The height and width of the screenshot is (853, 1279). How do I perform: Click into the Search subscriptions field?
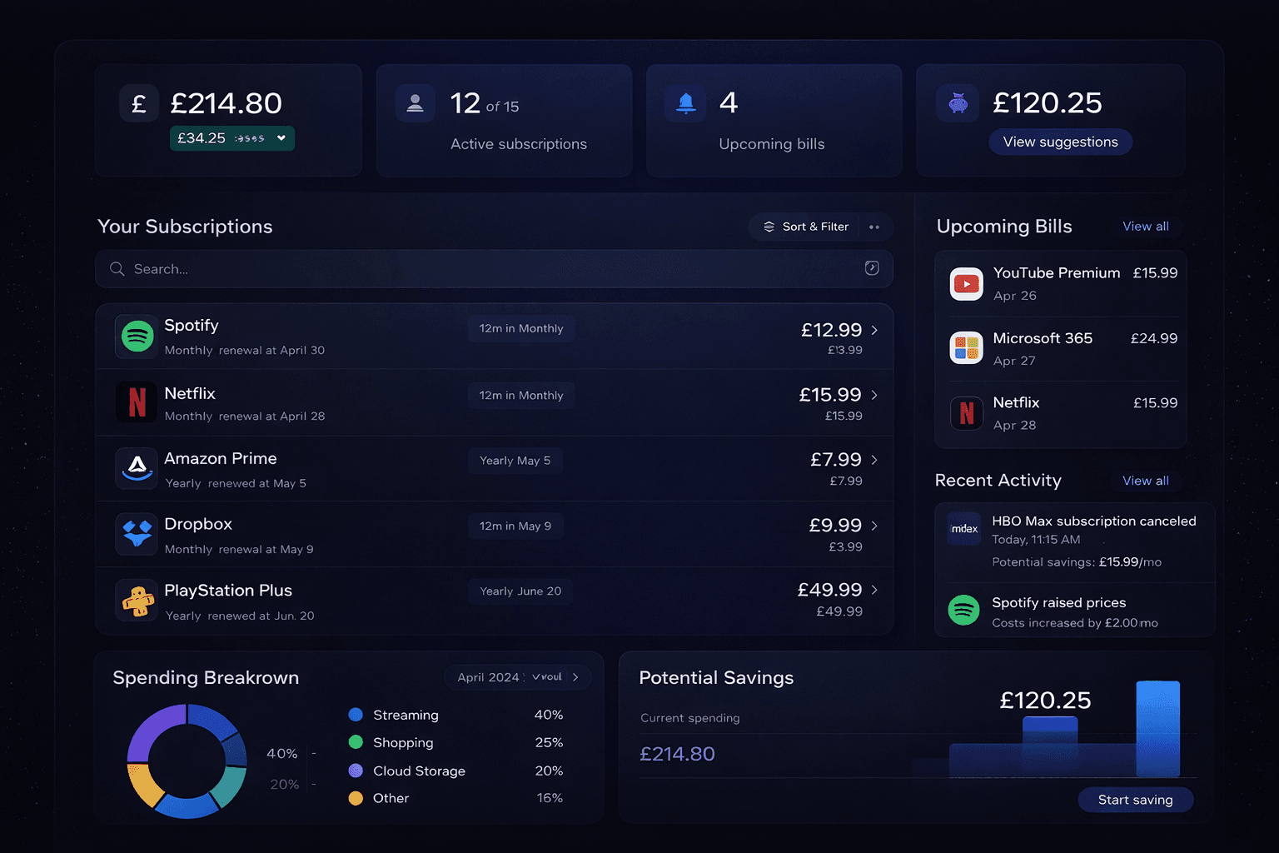click(494, 269)
